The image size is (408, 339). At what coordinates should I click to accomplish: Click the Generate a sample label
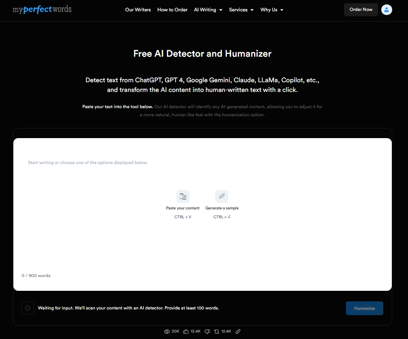point(222,208)
